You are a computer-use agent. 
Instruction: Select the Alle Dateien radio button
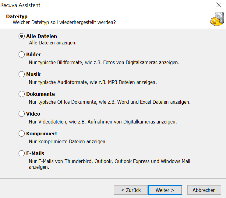tap(22, 36)
